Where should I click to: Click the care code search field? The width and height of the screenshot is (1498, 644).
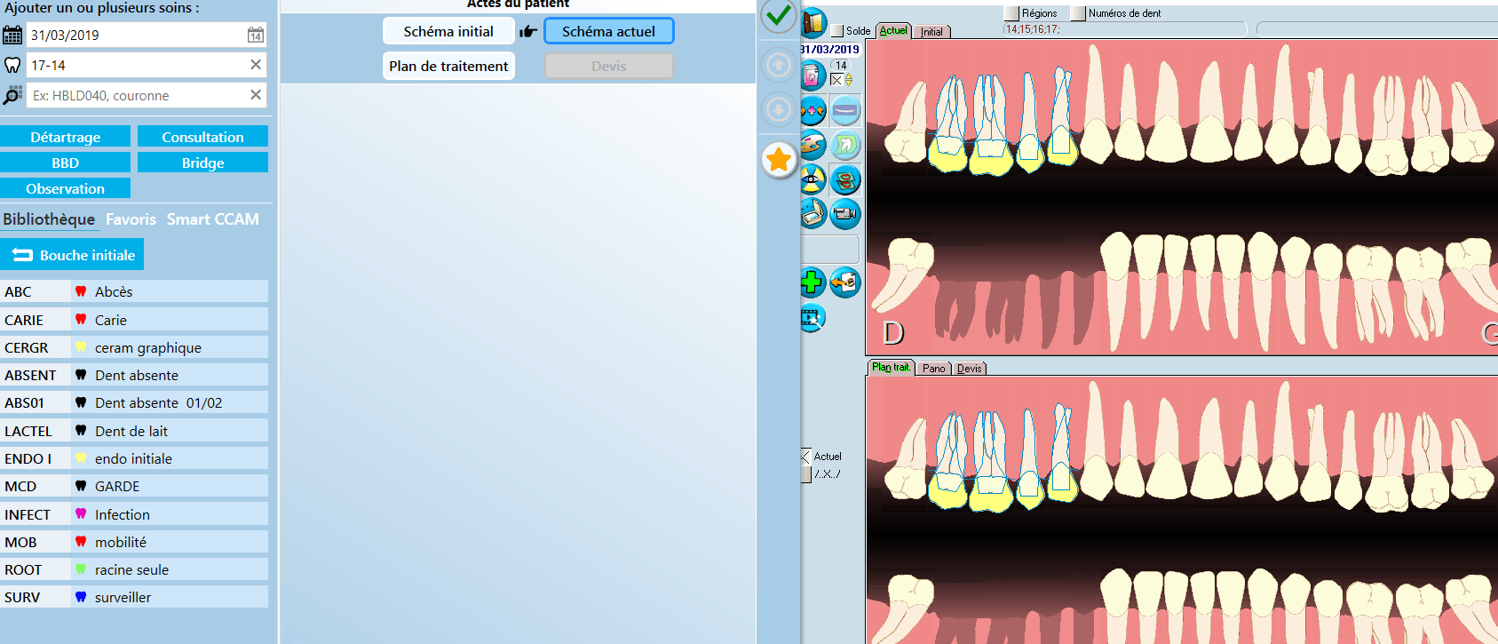138,95
